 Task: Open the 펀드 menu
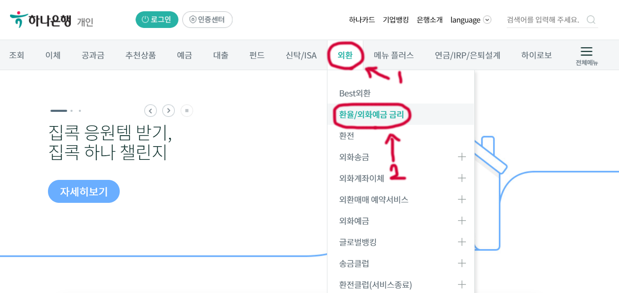pyautogui.click(x=257, y=55)
